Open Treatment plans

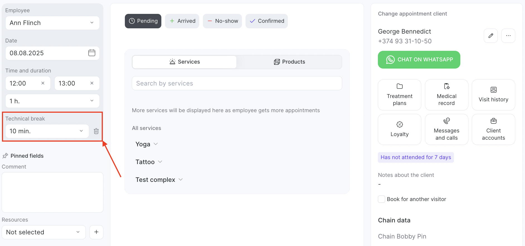399,95
